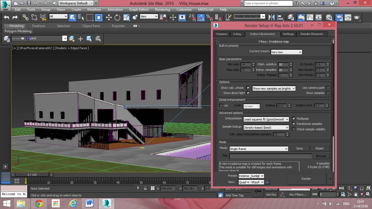372x209 pixels.
Task: Open the Interpolation Least squares fit dropdown
Action: 266,119
